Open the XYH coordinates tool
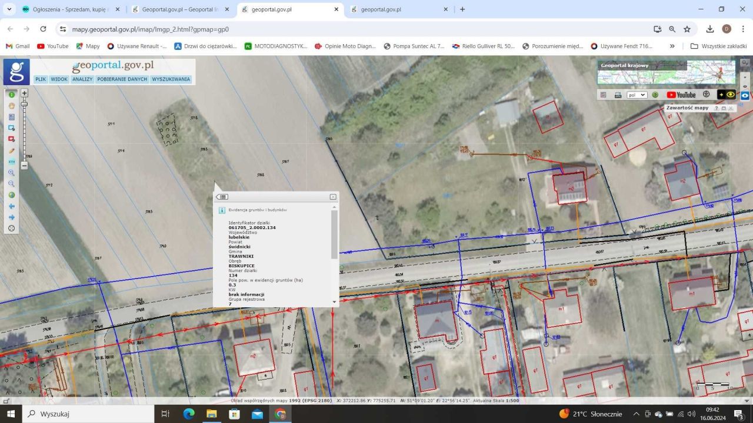 [11, 162]
